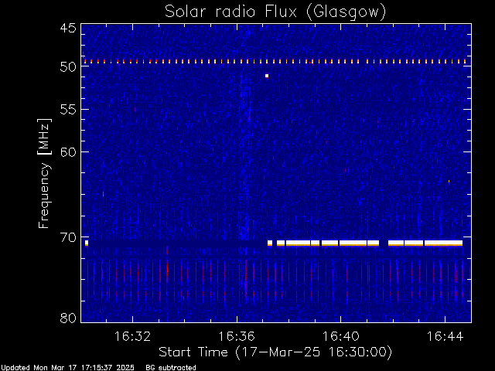495x371 pixels.
Task: Click the "BG subtracted" footer text
Action: tap(171, 368)
